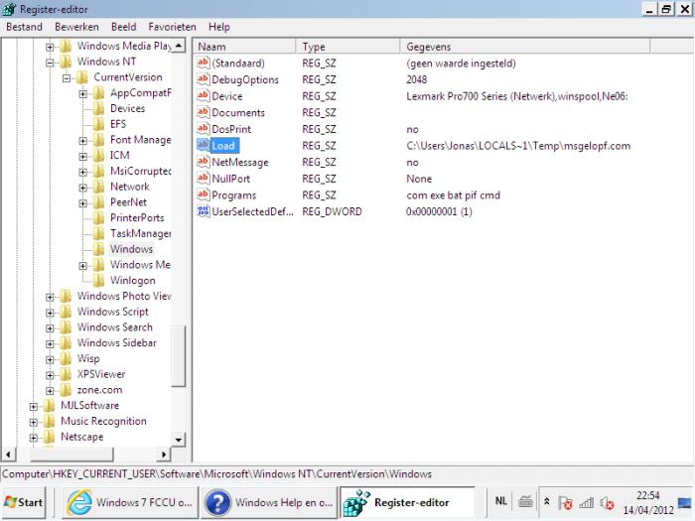This screenshot has height=521, width=695.
Task: Click the NL language indicator
Action: (x=500, y=501)
